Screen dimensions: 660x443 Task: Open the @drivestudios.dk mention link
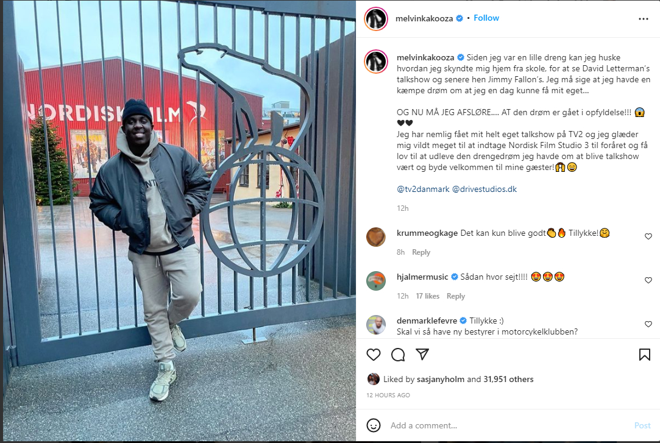click(x=484, y=190)
